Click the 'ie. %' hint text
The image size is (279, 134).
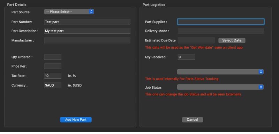(x=72, y=76)
